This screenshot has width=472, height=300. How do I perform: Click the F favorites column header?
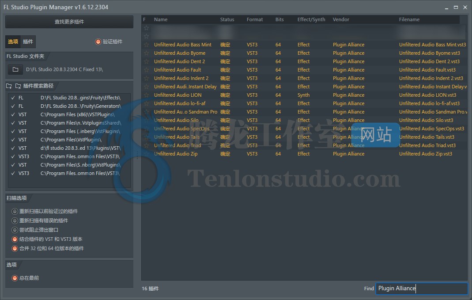[x=144, y=19]
